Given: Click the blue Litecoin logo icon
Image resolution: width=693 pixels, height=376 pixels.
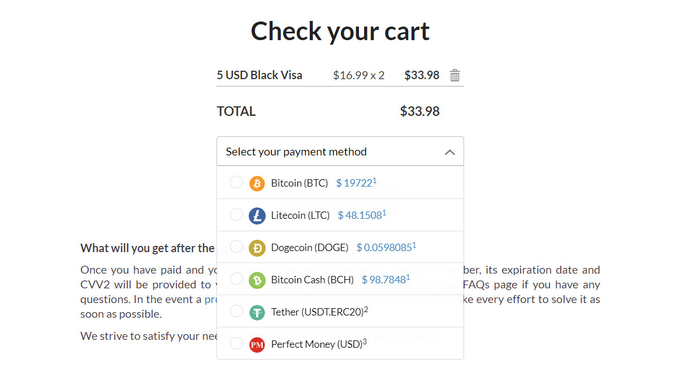Looking at the screenshot, I should [x=257, y=215].
